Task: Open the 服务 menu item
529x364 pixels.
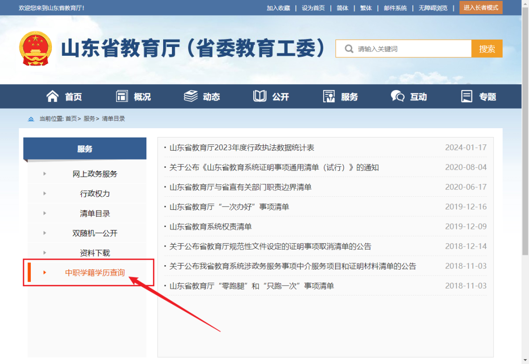Action: tap(349, 97)
